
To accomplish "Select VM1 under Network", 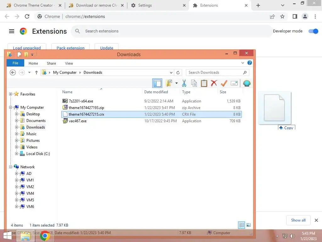I will (30, 180).
